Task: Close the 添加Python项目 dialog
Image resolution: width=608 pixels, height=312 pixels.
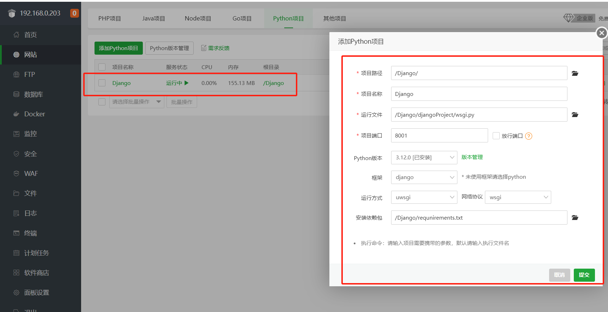Action: pos(602,33)
